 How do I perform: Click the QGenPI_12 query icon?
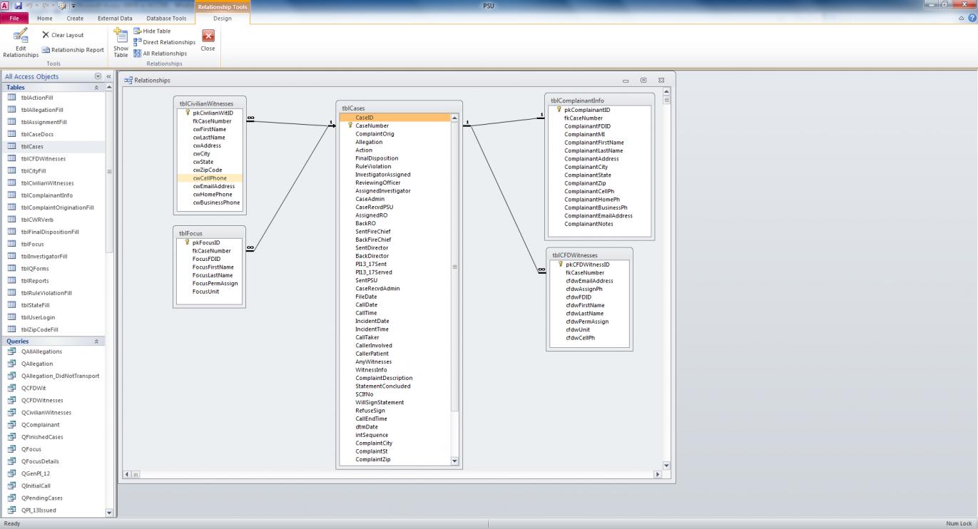tap(11, 473)
